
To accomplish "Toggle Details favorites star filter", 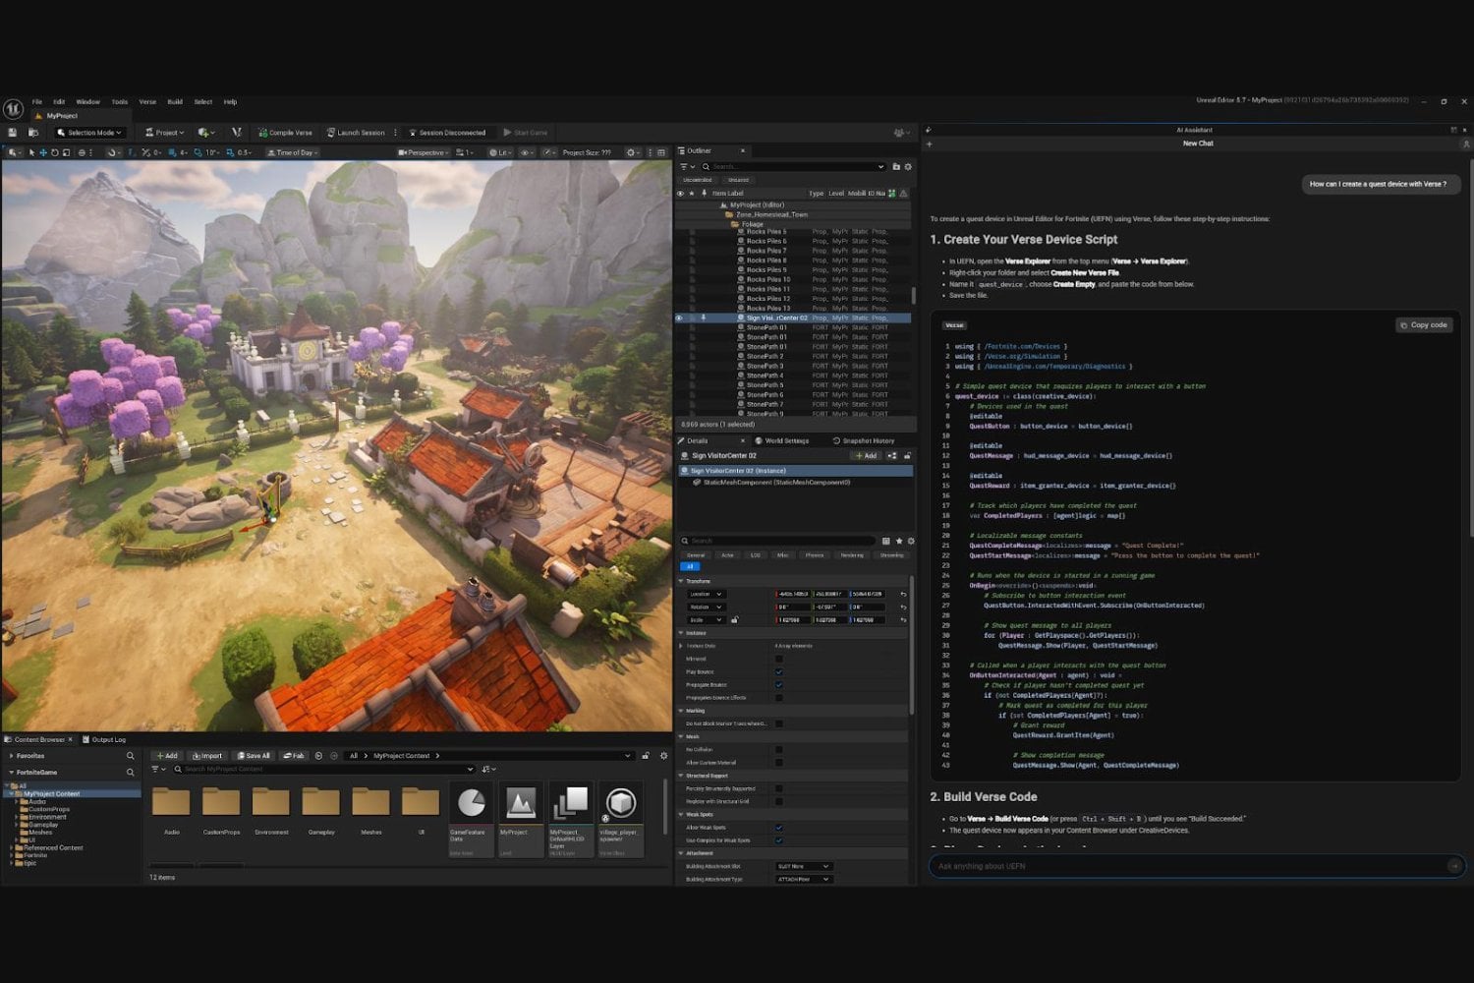I will (x=898, y=541).
